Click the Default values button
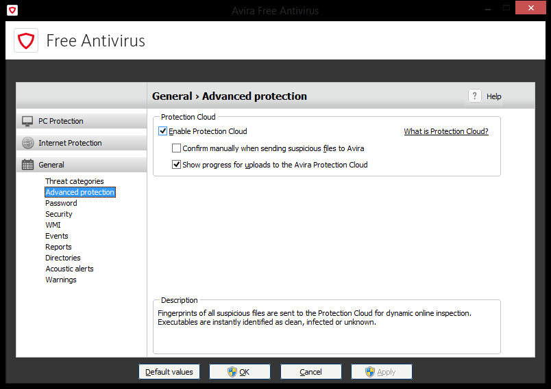The width and height of the screenshot is (551, 389). coord(169,372)
